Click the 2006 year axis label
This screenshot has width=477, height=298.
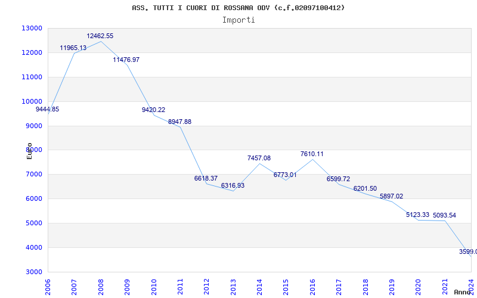[48, 287]
